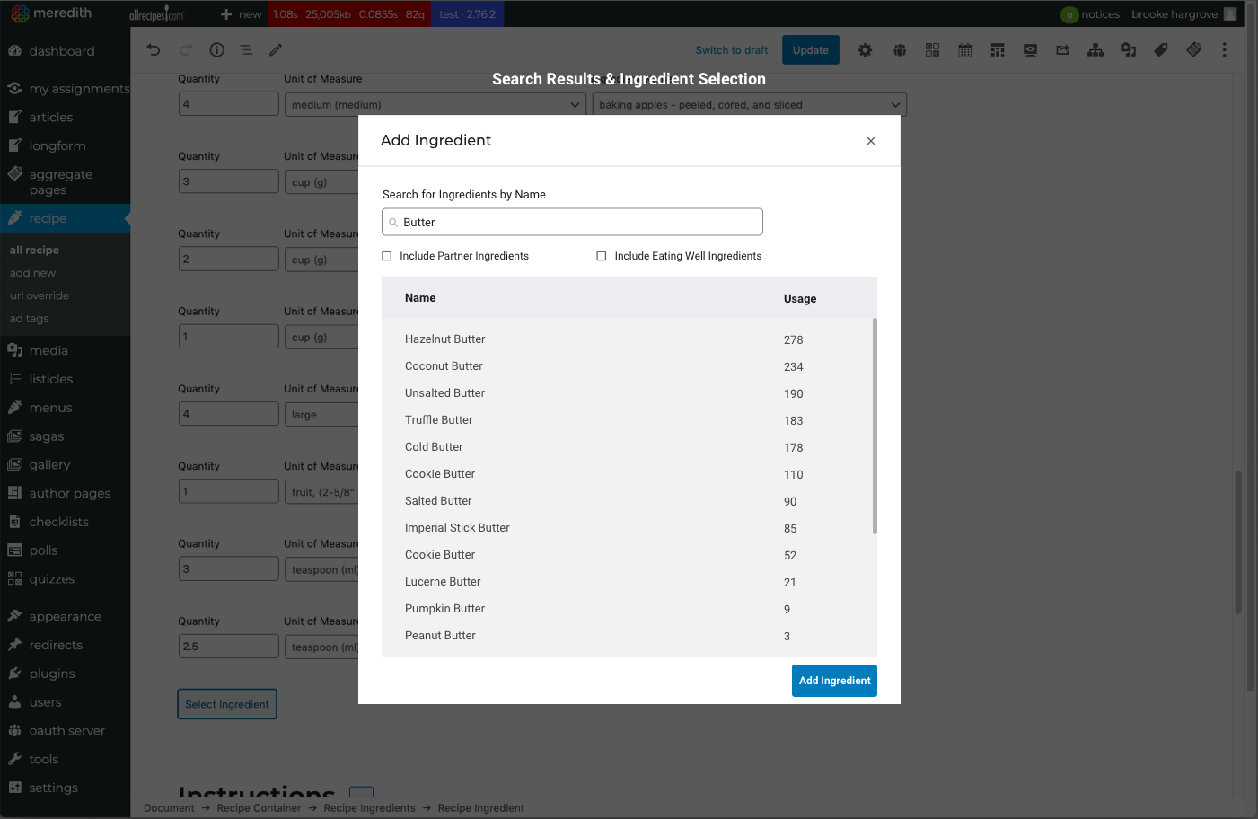Image resolution: width=1258 pixels, height=819 pixels.
Task: Click the Meredith logo icon
Action: click(19, 13)
